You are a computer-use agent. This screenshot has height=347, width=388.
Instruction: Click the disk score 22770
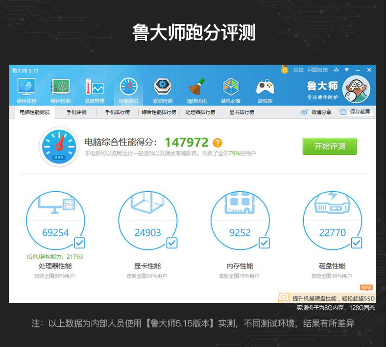click(332, 233)
